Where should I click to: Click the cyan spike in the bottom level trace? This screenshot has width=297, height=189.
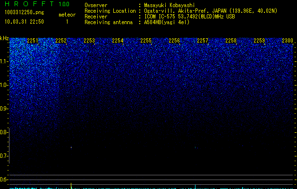(195, 187)
